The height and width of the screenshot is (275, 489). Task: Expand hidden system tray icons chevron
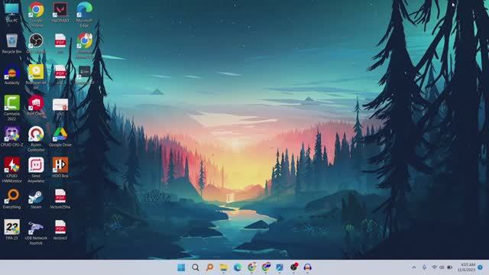click(414, 267)
